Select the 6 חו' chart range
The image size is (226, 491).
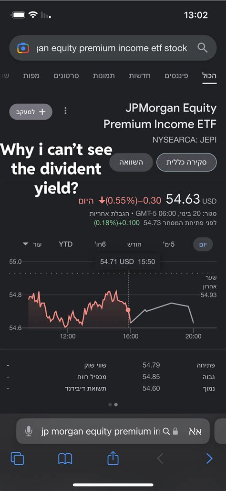pyautogui.click(x=100, y=244)
